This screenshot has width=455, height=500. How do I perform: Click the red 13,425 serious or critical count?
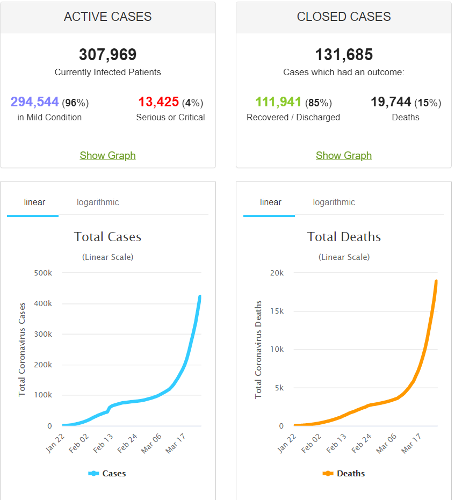[158, 102]
